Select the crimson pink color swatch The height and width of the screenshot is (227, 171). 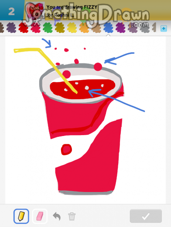(x=35, y=28)
